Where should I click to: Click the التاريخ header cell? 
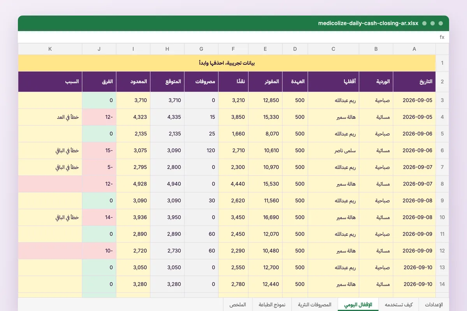414,82
